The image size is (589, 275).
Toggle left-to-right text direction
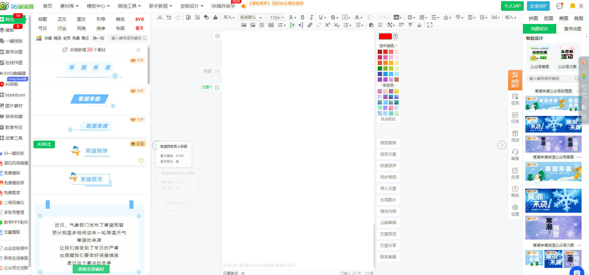click(x=292, y=25)
